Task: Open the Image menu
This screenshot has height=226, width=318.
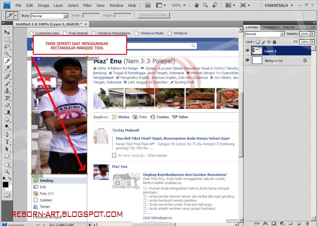Action: 44,5
